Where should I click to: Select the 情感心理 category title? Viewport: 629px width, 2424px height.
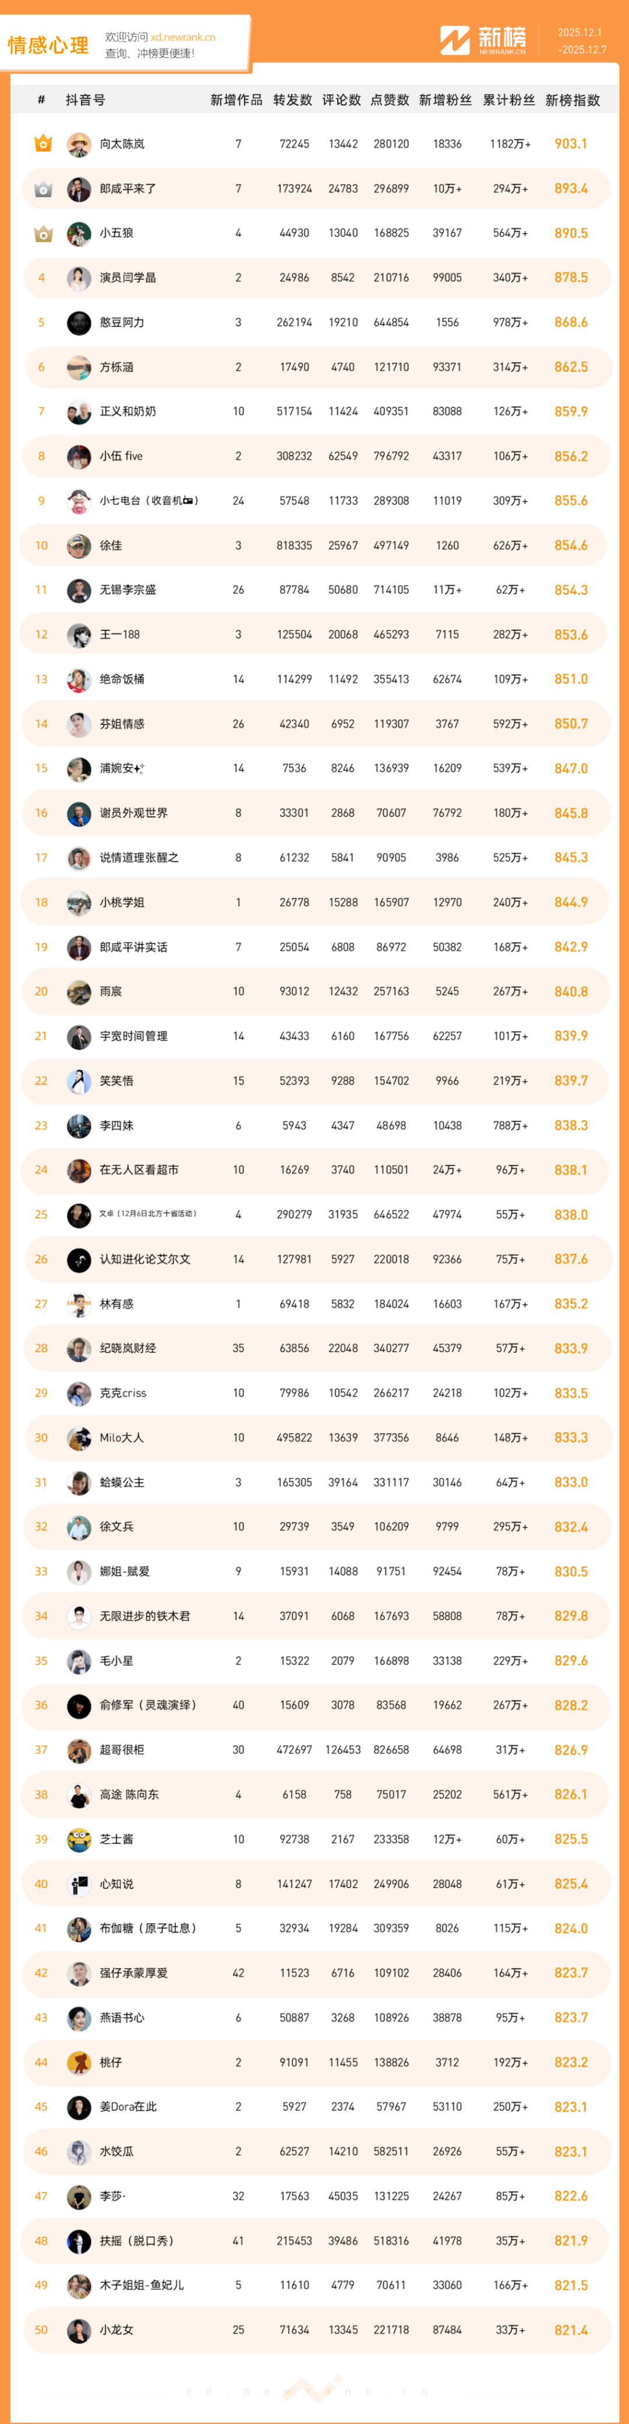click(48, 45)
